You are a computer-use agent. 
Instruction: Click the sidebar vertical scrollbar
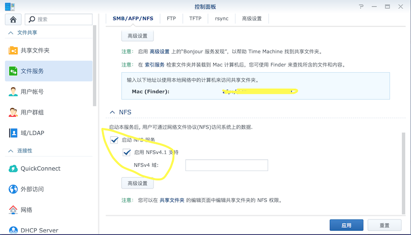tap(94, 66)
